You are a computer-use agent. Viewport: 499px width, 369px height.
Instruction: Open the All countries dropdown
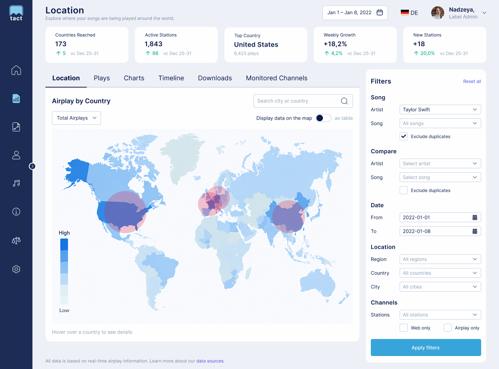pyautogui.click(x=440, y=273)
